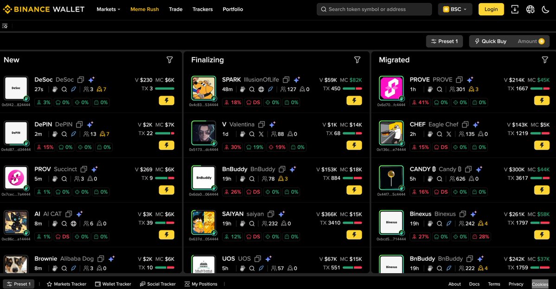This screenshot has height=289, width=556.
Task: Click the SPARK dog thumbnail
Action: tap(204, 88)
